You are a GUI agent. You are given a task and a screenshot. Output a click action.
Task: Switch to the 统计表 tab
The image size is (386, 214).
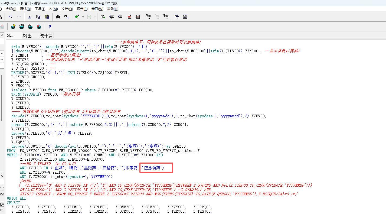tap(46, 36)
